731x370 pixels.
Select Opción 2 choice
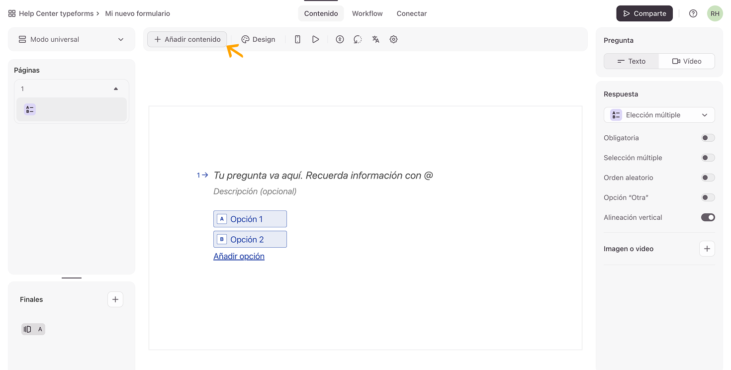pyautogui.click(x=250, y=239)
